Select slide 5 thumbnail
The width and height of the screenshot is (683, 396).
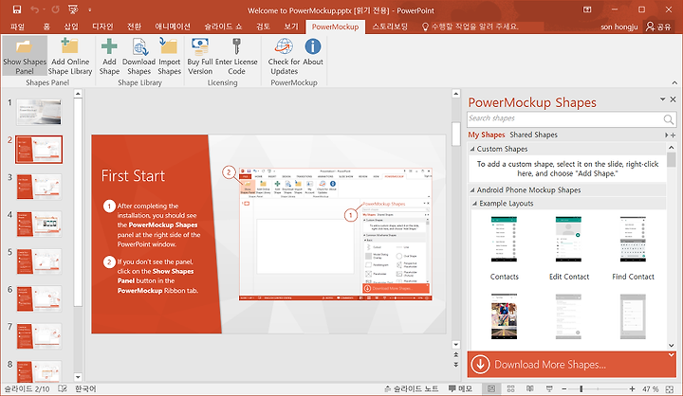[x=39, y=261]
